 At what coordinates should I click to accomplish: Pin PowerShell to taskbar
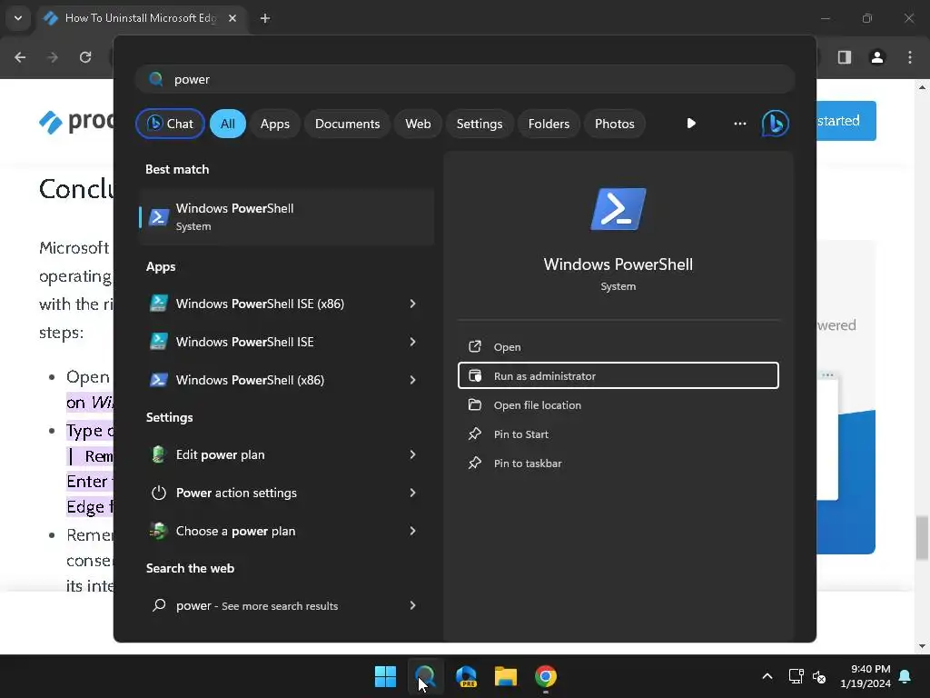click(x=618, y=463)
